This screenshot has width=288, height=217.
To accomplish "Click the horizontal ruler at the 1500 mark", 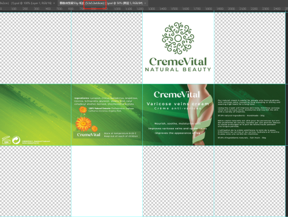I will (x=175, y=9).
